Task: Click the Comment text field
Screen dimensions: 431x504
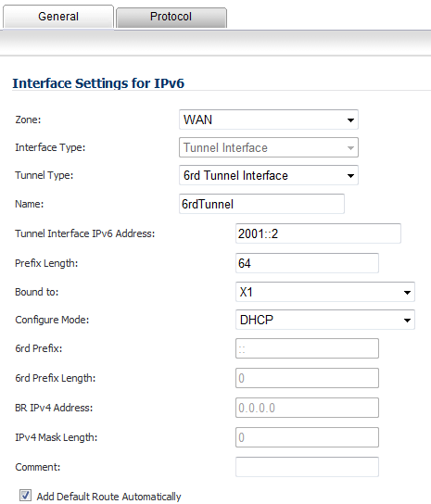Action: click(307, 467)
